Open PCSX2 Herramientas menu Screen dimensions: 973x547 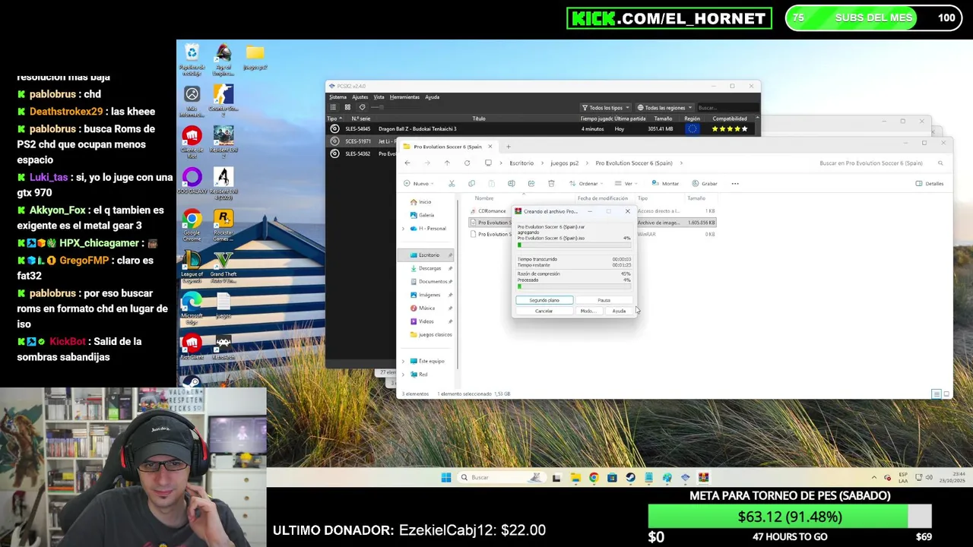point(404,96)
